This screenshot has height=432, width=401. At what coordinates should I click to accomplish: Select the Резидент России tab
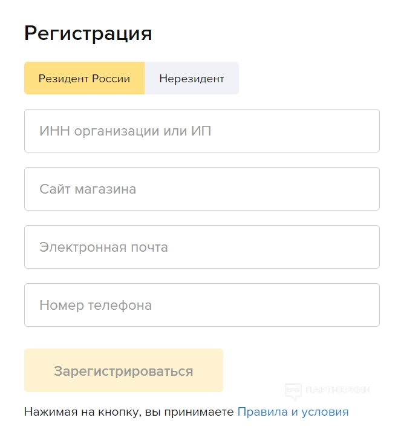(x=84, y=79)
